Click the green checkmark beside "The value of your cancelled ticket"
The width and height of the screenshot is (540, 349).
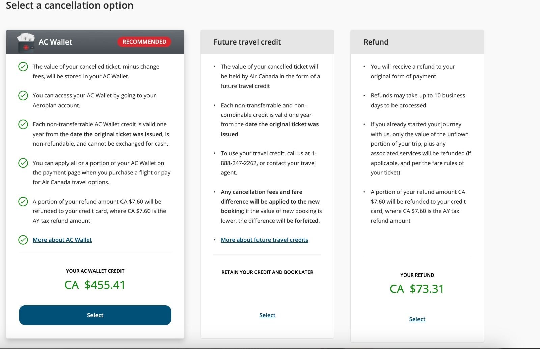click(x=23, y=67)
